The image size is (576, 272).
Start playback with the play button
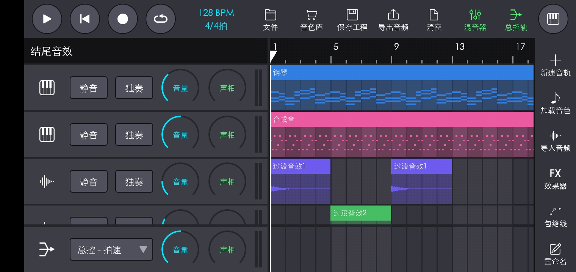point(47,19)
